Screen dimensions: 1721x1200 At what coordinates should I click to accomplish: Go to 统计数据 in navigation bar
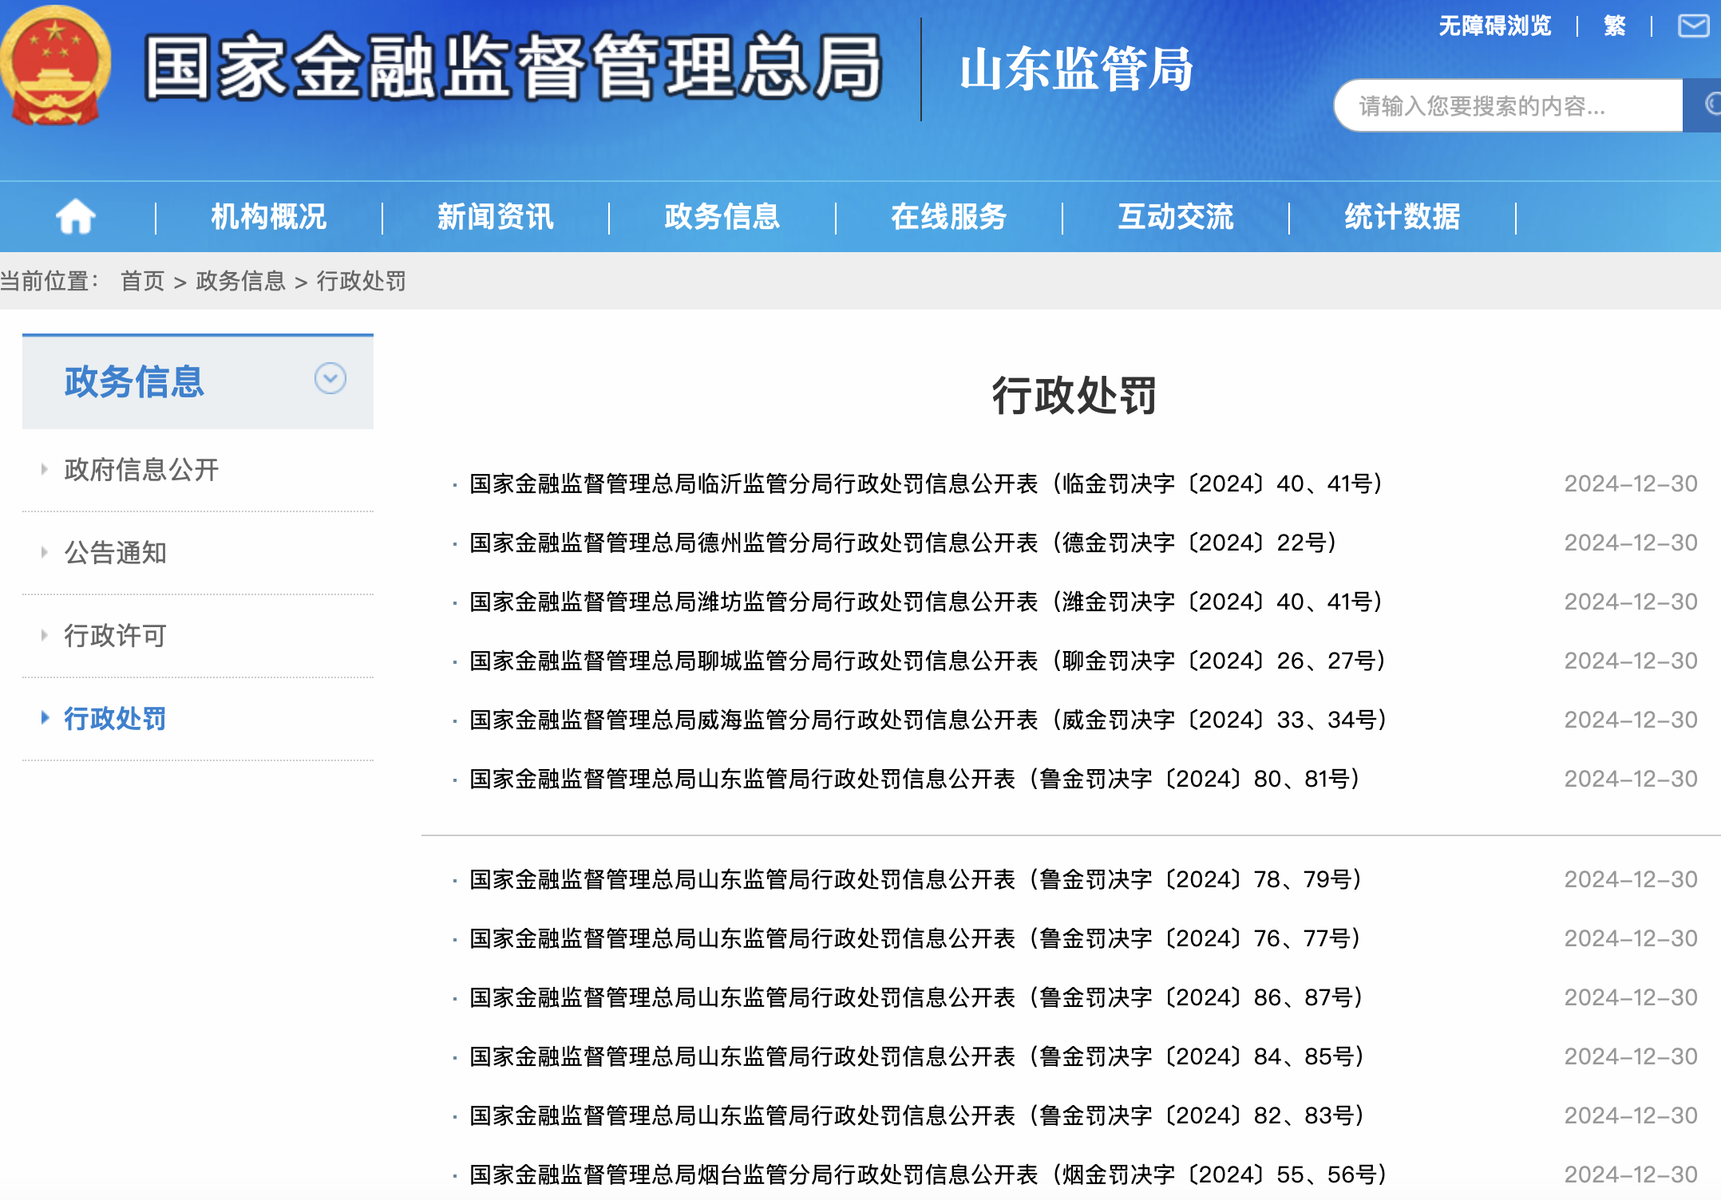tap(1402, 216)
